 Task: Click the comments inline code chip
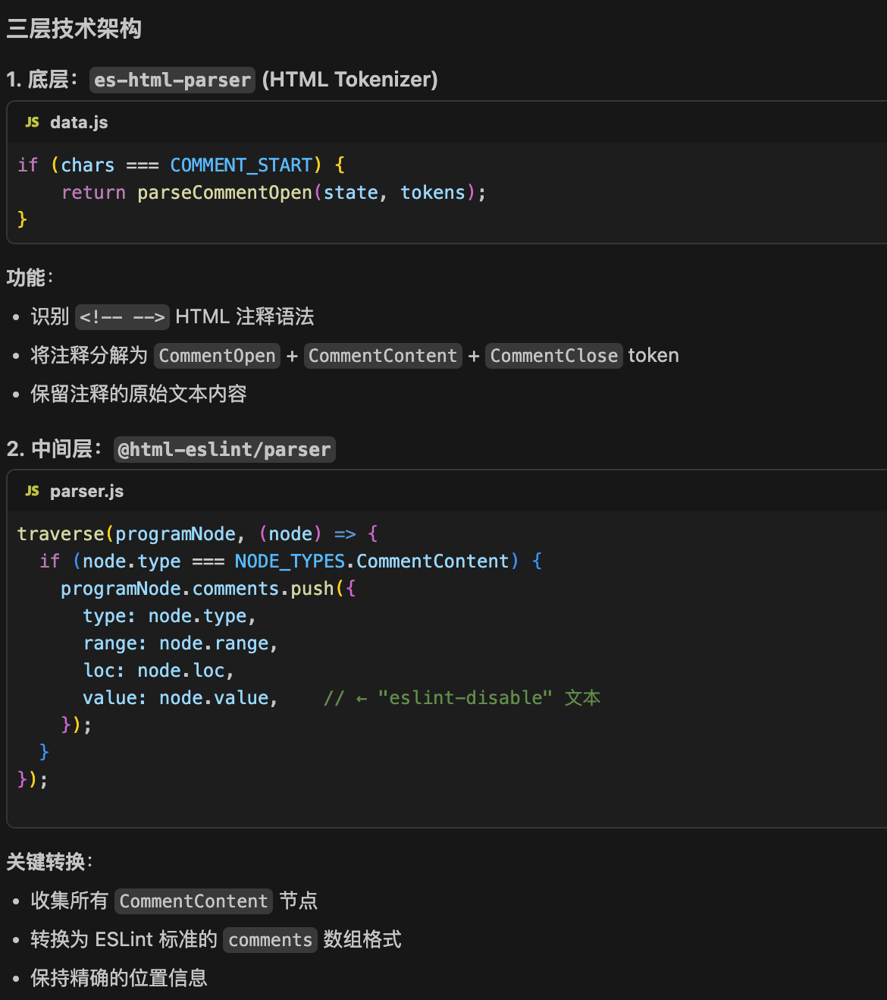(x=270, y=939)
